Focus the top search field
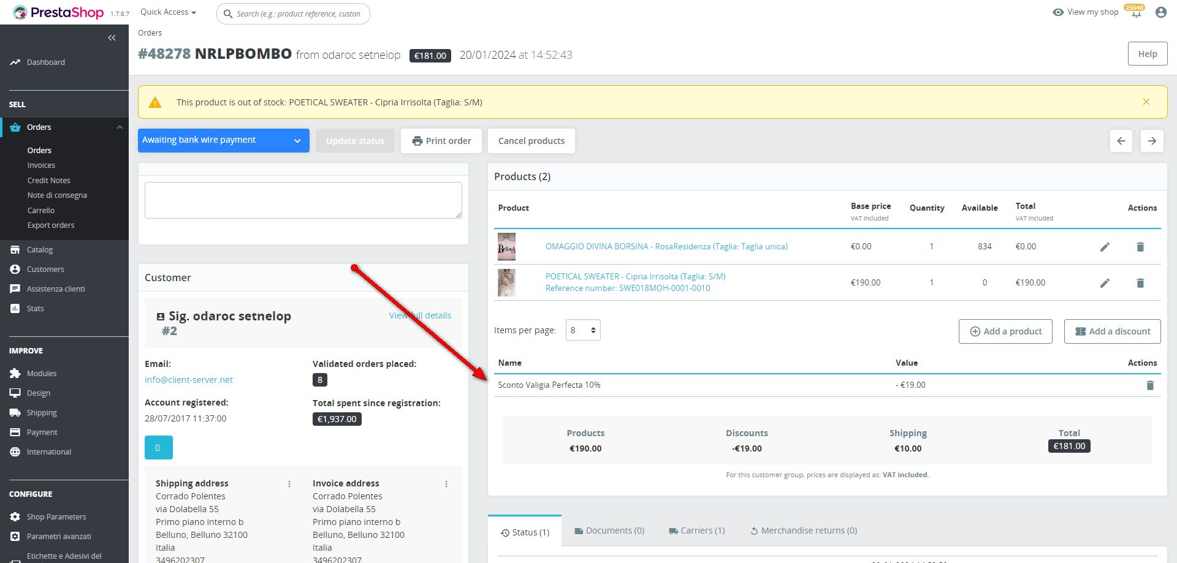The width and height of the screenshot is (1177, 563). click(293, 13)
